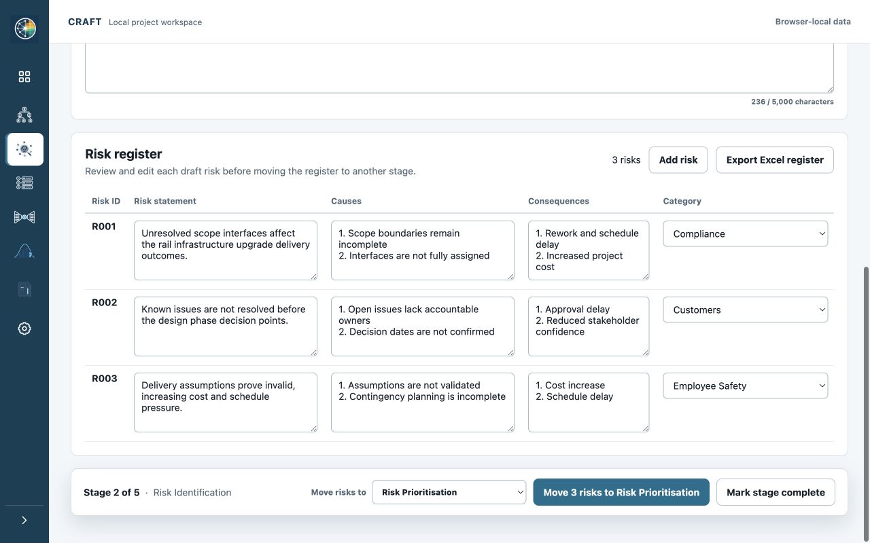Edit the R001 consequences text field
Viewport: 870px width, 543px height.
(x=589, y=250)
